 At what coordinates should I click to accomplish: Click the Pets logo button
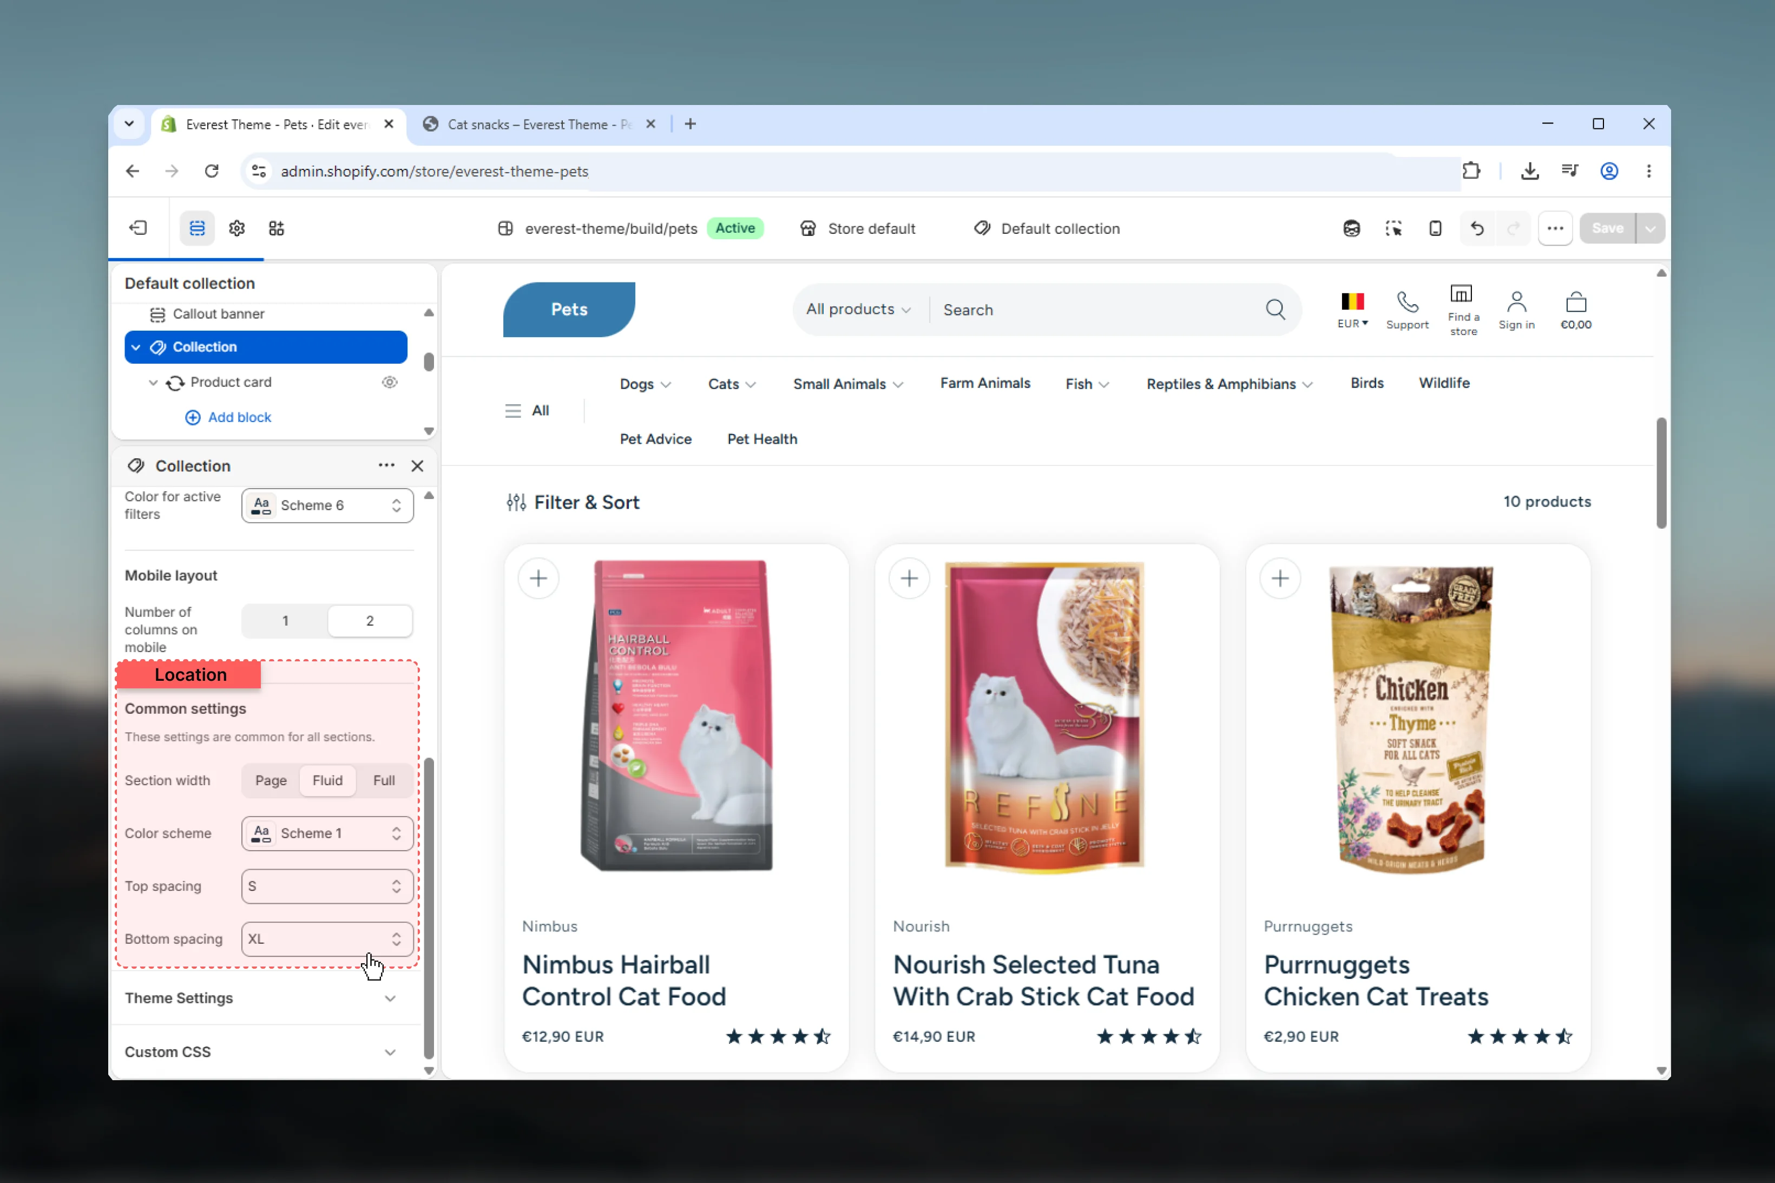(x=569, y=310)
